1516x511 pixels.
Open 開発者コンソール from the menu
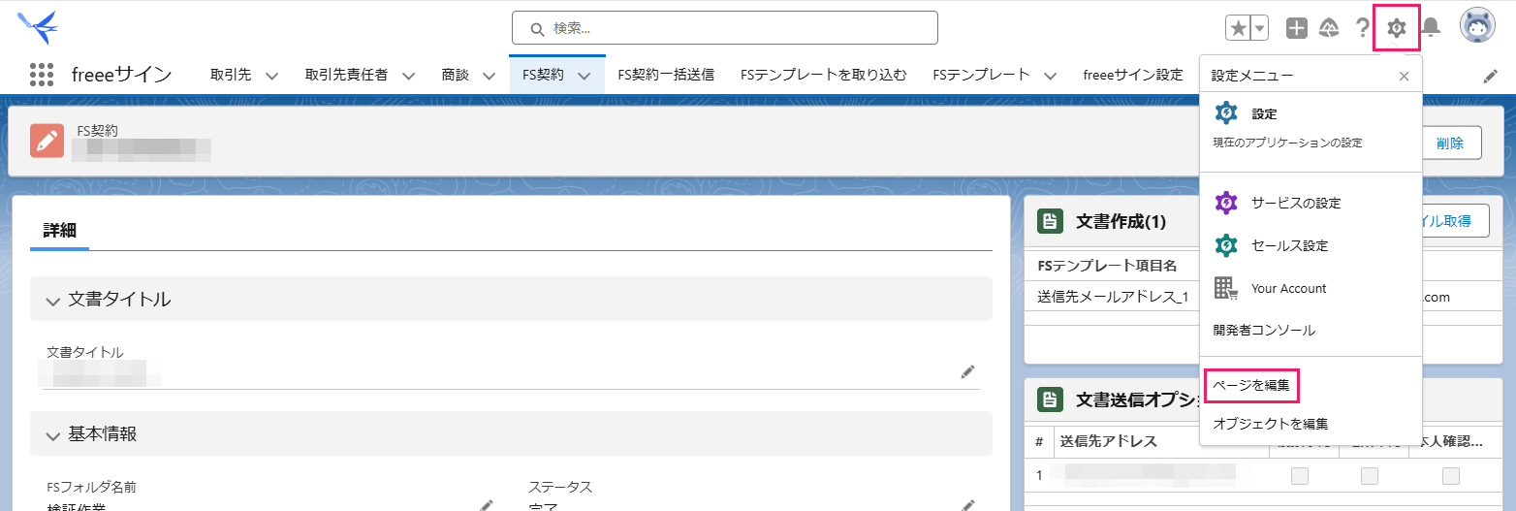point(1264,330)
